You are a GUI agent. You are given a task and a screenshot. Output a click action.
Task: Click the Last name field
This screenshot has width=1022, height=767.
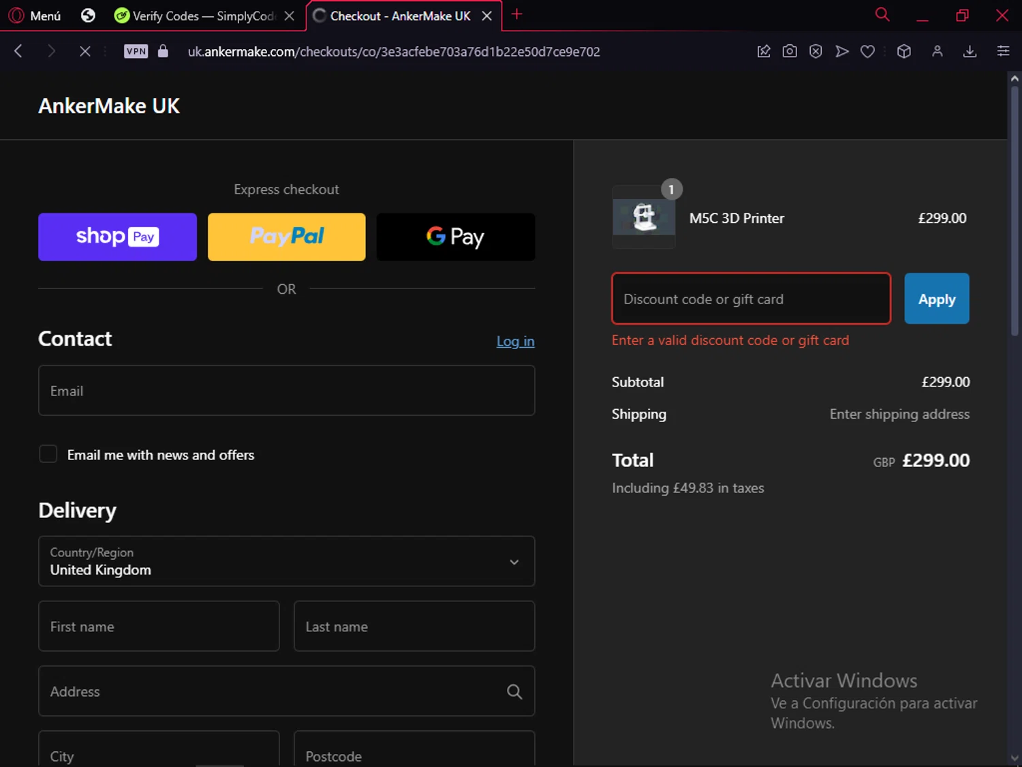click(x=414, y=626)
